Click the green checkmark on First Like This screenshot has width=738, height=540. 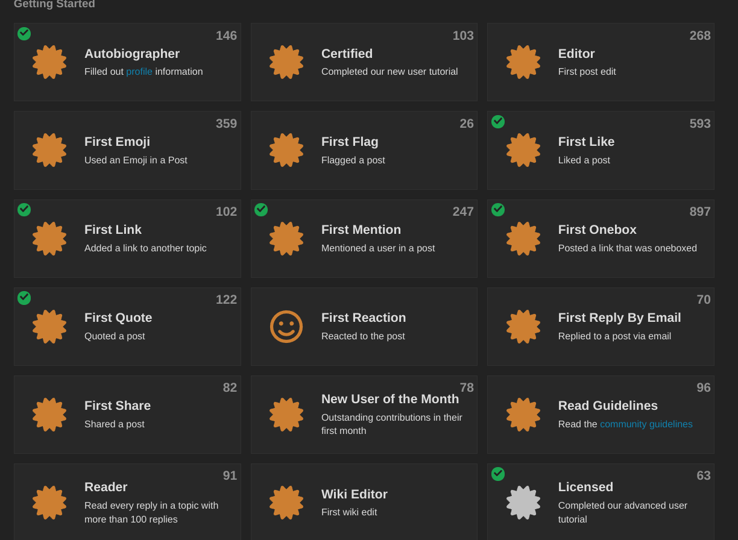click(x=498, y=122)
